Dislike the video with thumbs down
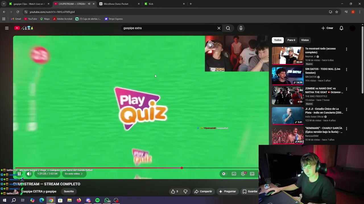The height and width of the screenshot is (204, 364). 185,192
